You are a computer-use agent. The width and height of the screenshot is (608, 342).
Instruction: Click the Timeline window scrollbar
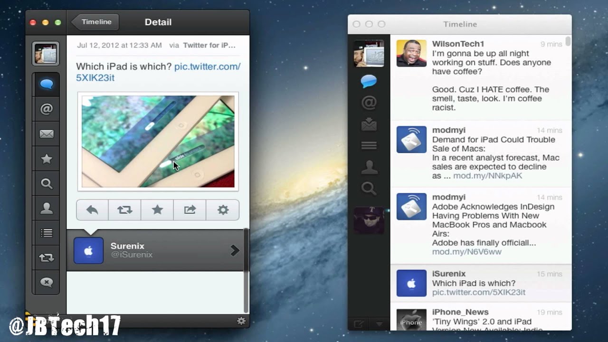[568, 41]
